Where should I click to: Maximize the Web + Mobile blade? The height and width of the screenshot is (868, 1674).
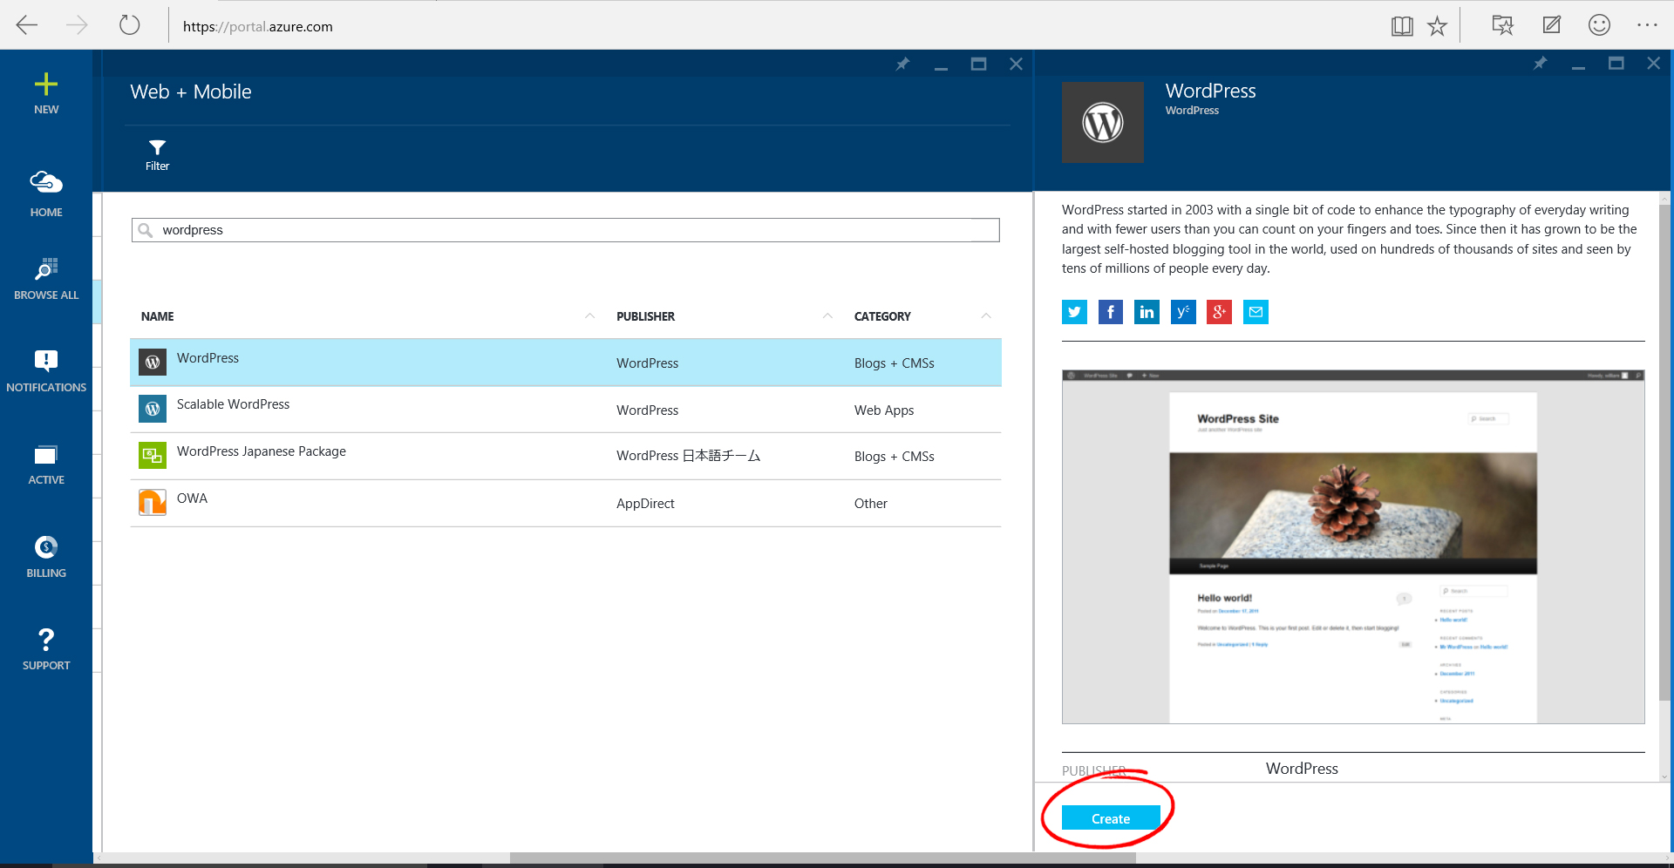click(x=978, y=64)
